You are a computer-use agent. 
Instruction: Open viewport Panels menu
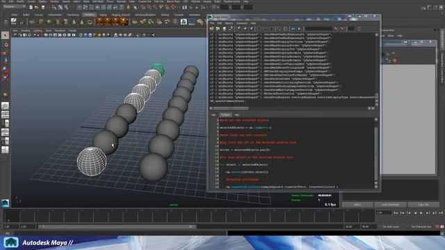[x=72, y=31]
